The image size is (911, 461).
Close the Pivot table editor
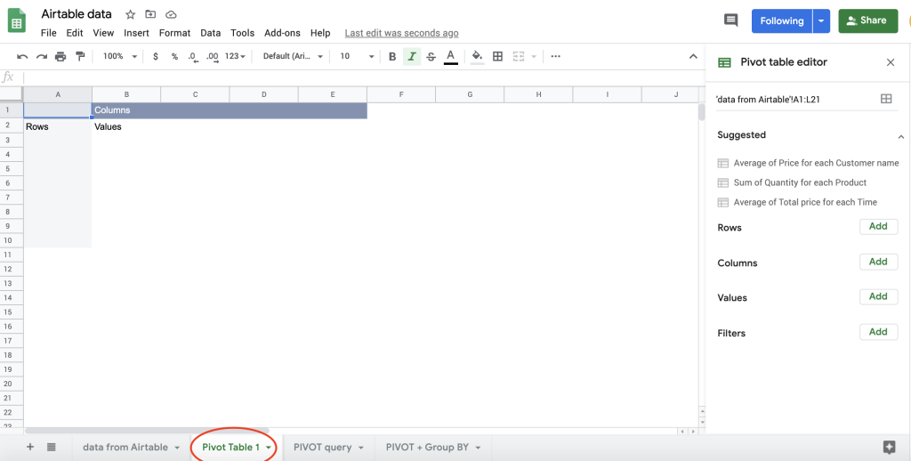pos(890,62)
